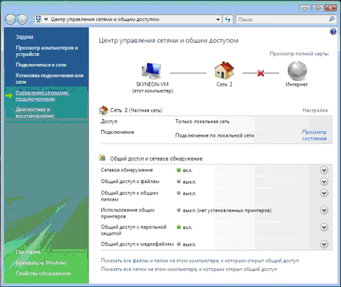Click the house icon for Сеть 2
The width and height of the screenshot is (341, 287).
(x=224, y=71)
